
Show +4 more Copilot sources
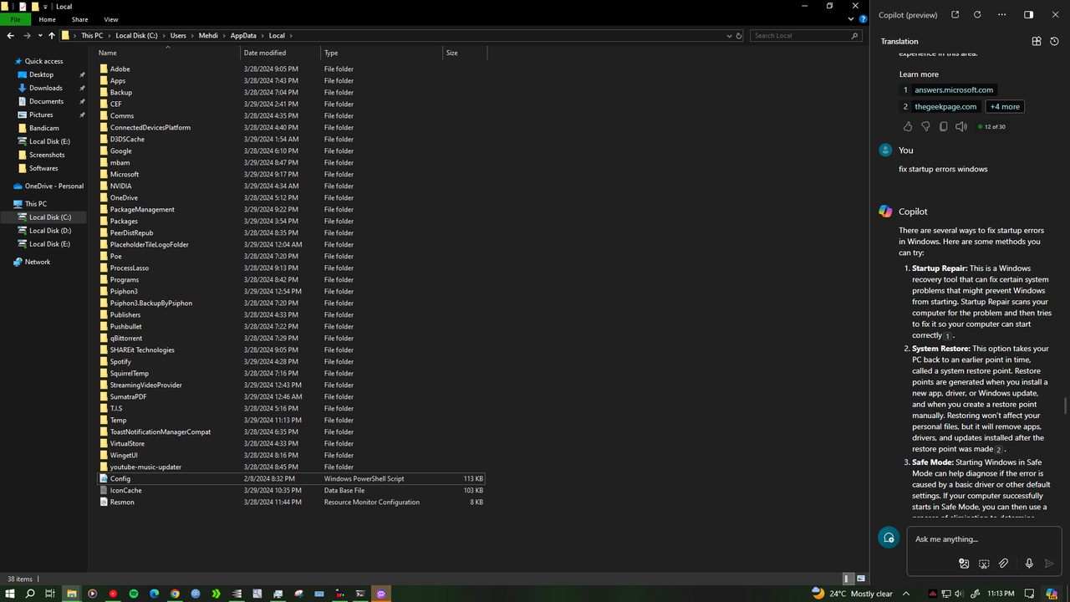1004,106
